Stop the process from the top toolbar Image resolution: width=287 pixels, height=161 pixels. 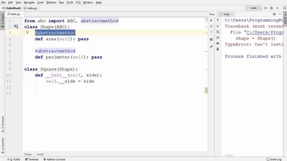[277, 8]
